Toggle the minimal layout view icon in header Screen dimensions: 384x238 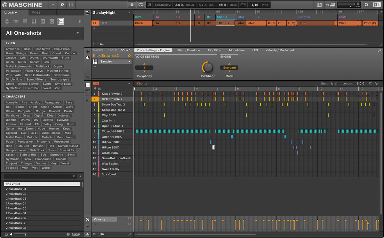pos(319,4)
